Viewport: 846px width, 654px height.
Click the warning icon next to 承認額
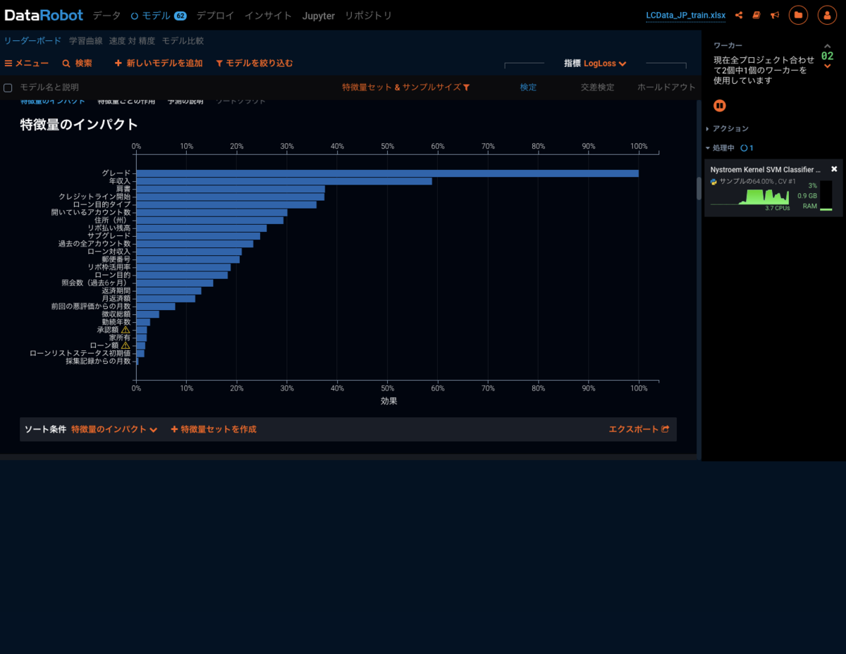(x=125, y=329)
